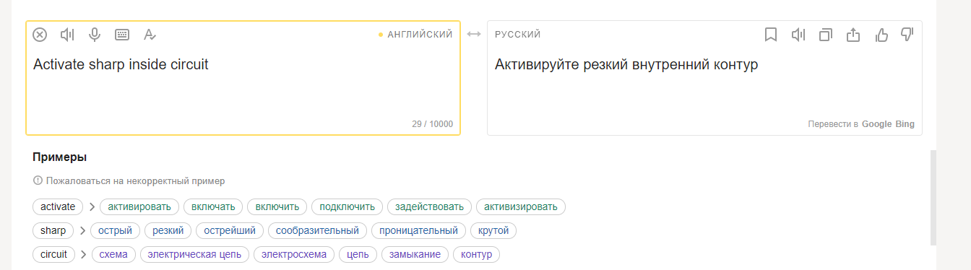This screenshot has height=270, width=971.
Task: Pick the 'активизировать' chip
Action: tap(521, 206)
